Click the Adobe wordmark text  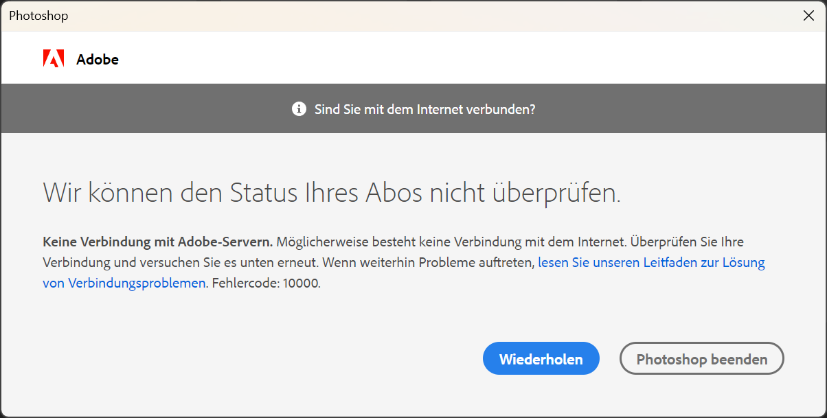(98, 60)
